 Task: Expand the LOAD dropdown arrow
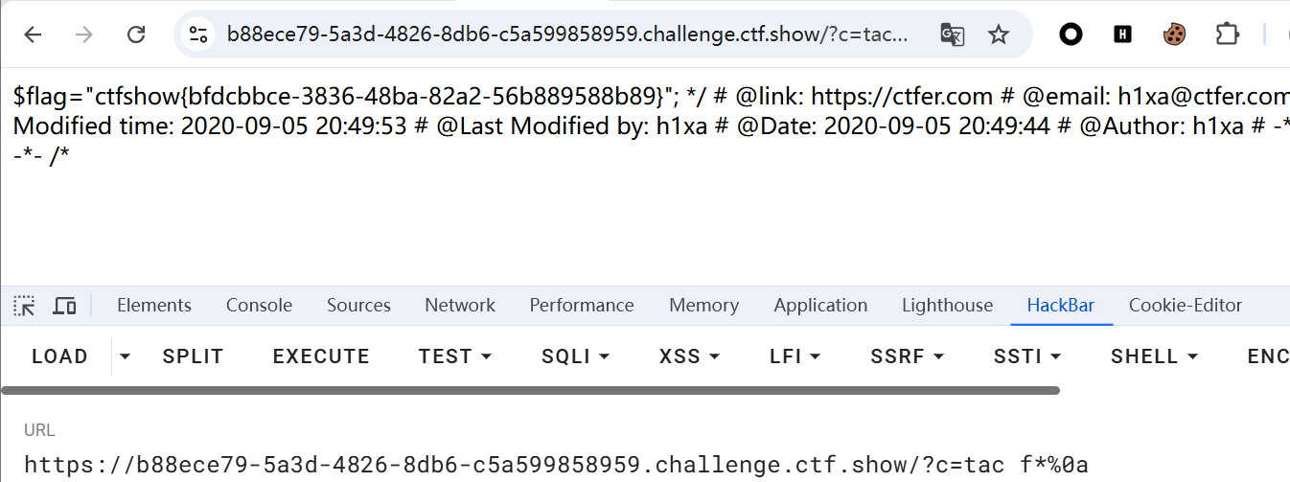point(125,356)
